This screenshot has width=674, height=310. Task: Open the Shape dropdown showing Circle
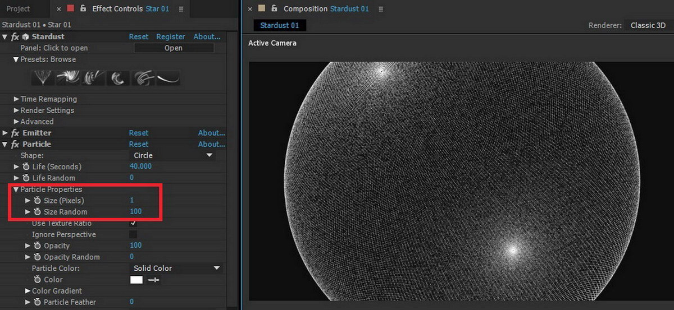[x=172, y=155]
